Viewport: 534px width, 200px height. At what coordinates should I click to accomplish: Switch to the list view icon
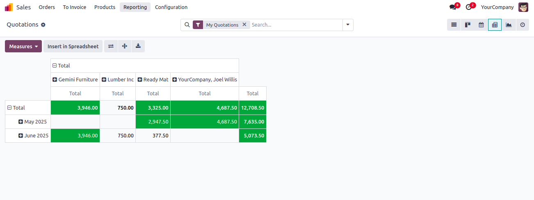(454, 25)
